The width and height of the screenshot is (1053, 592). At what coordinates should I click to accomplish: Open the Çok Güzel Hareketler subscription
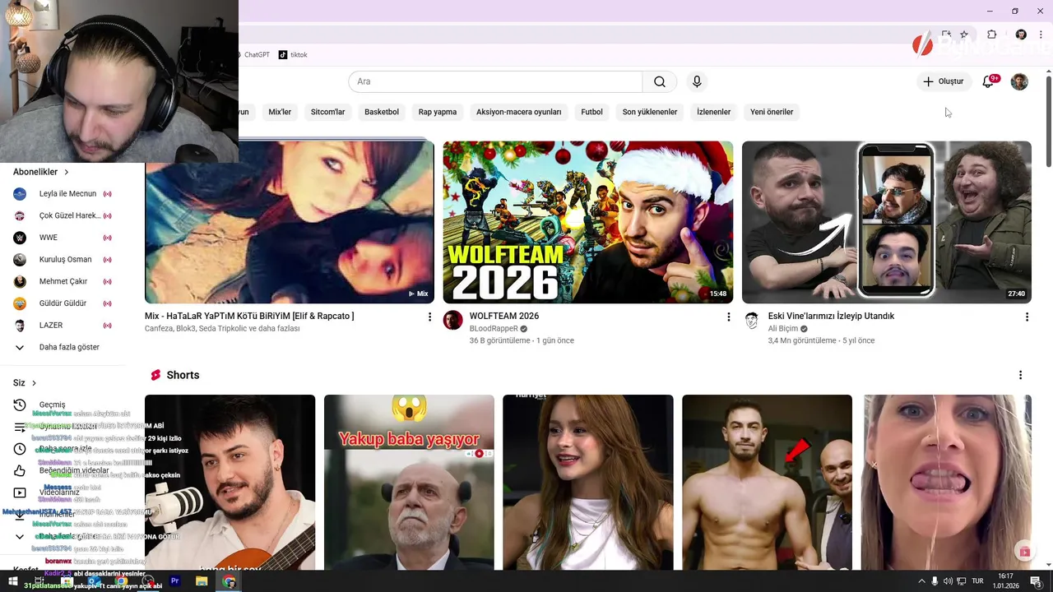[63, 215]
